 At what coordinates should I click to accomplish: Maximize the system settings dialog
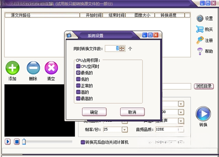pos(150,35)
